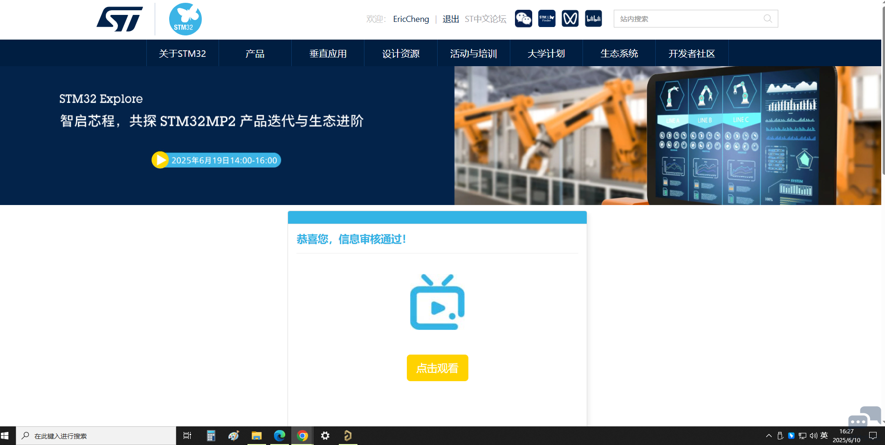The height and width of the screenshot is (445, 885).
Task: Open the USB device tray icon
Action: tap(780, 436)
